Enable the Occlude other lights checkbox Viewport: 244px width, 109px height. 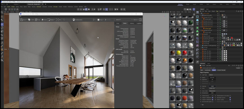212,102
